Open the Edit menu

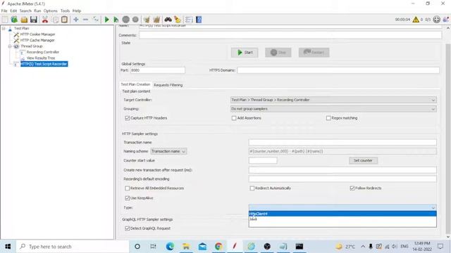(13, 11)
